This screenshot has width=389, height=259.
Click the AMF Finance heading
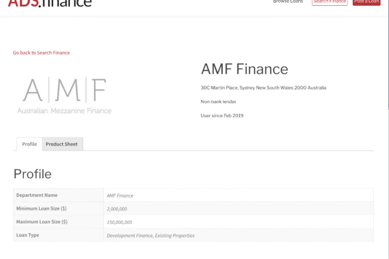coord(244,69)
